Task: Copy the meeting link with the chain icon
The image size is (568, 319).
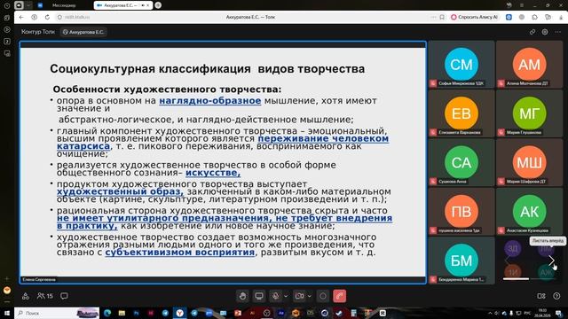Action: click(x=532, y=32)
